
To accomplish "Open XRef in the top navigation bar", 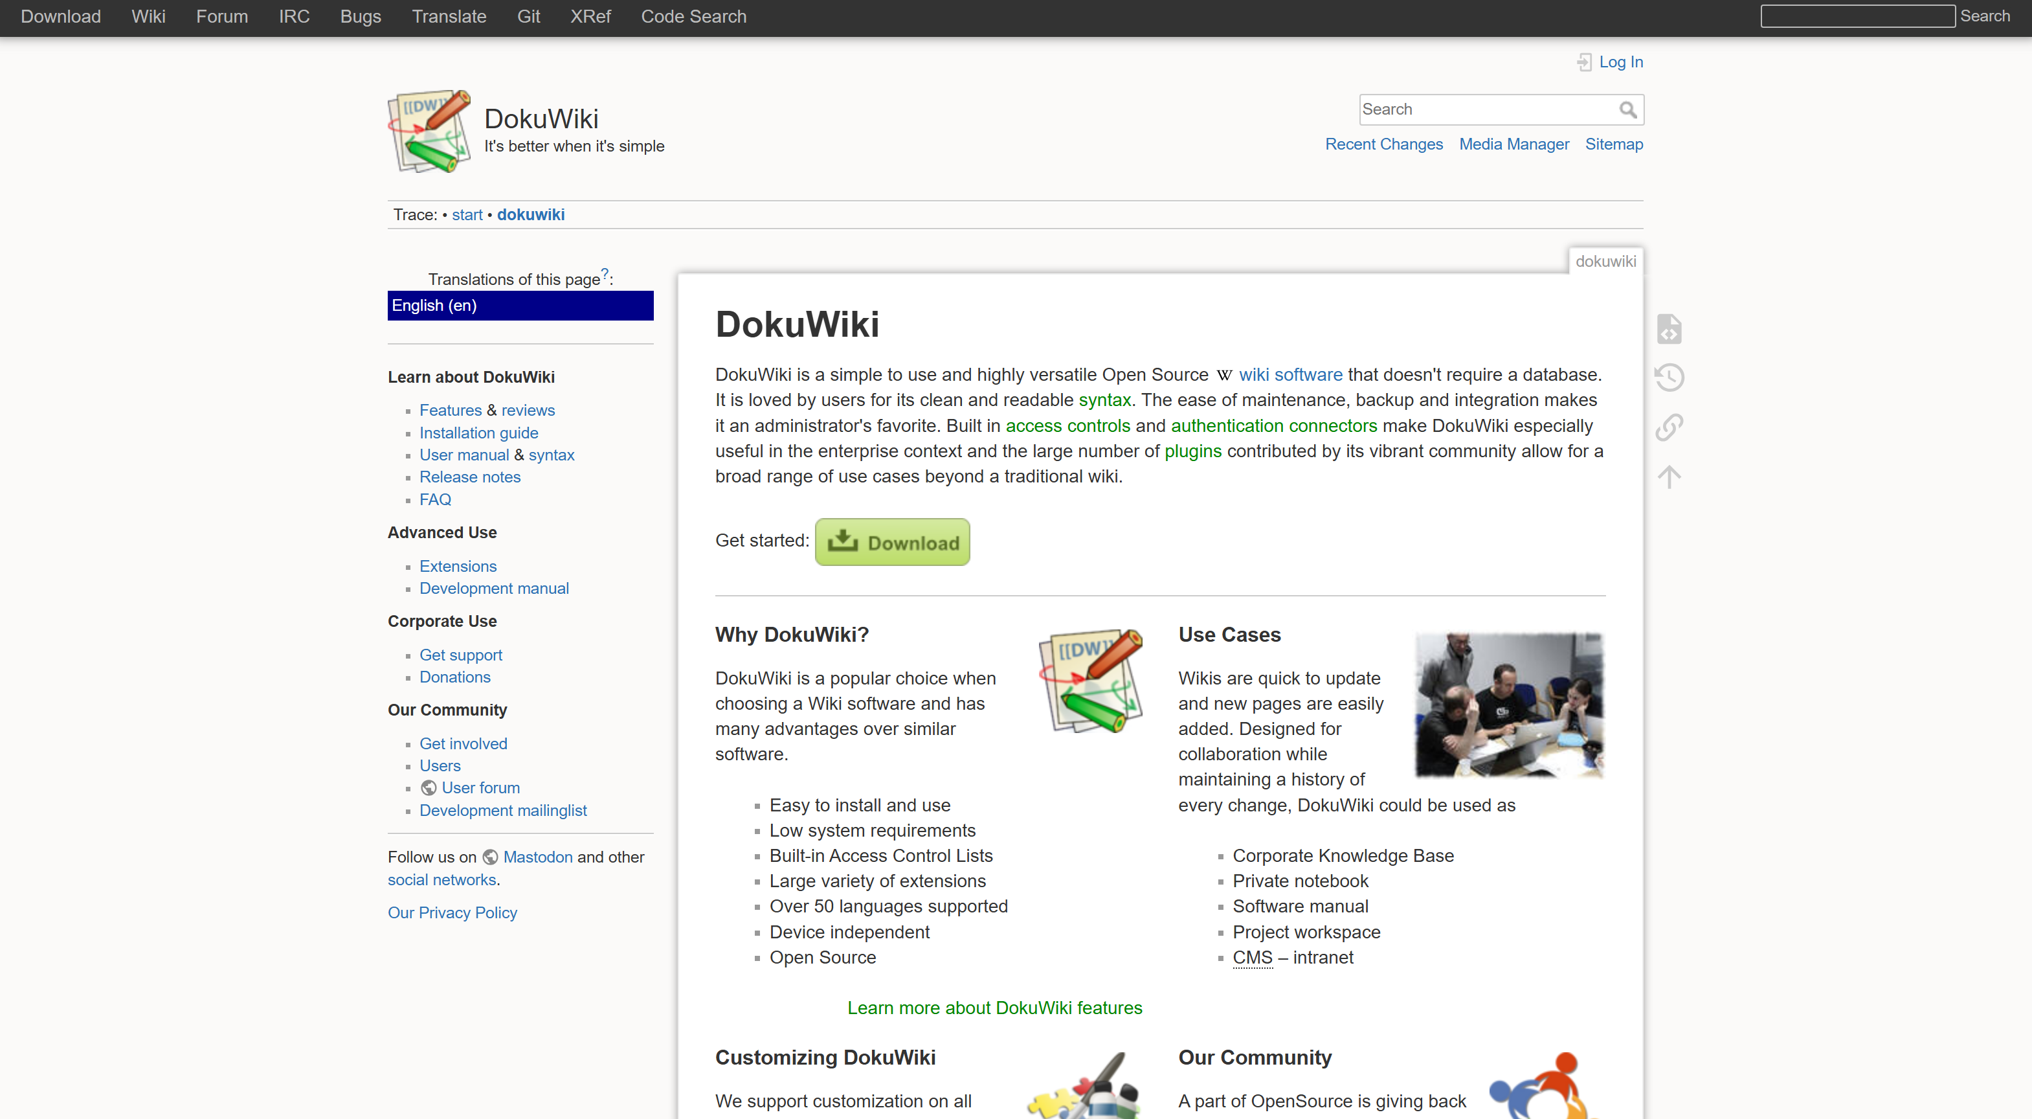I will click(591, 17).
